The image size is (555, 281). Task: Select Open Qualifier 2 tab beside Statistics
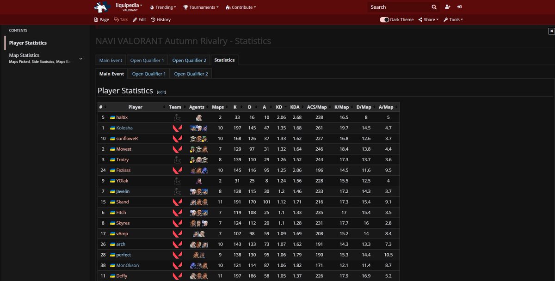(189, 60)
